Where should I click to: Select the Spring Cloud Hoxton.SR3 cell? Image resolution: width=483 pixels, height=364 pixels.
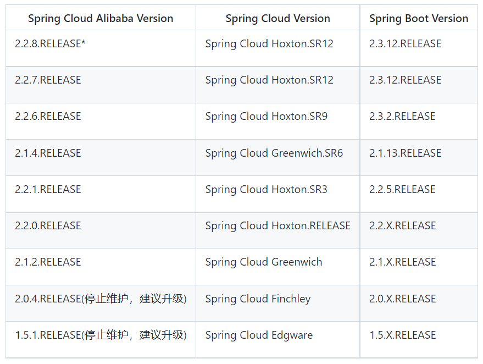(278, 194)
